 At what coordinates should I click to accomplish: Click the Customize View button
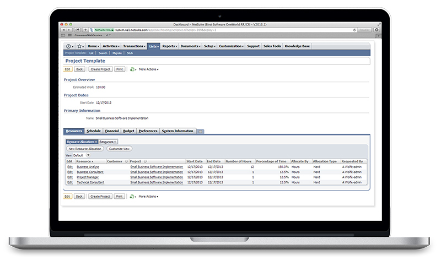pos(119,149)
